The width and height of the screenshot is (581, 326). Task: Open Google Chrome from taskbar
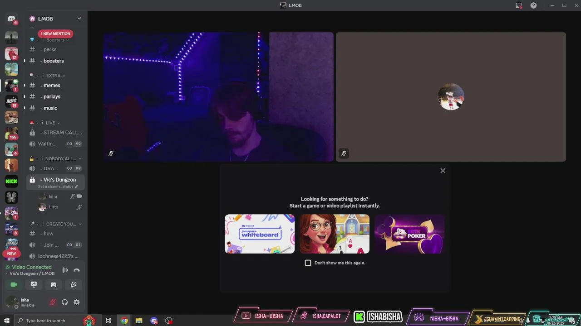[x=124, y=321]
